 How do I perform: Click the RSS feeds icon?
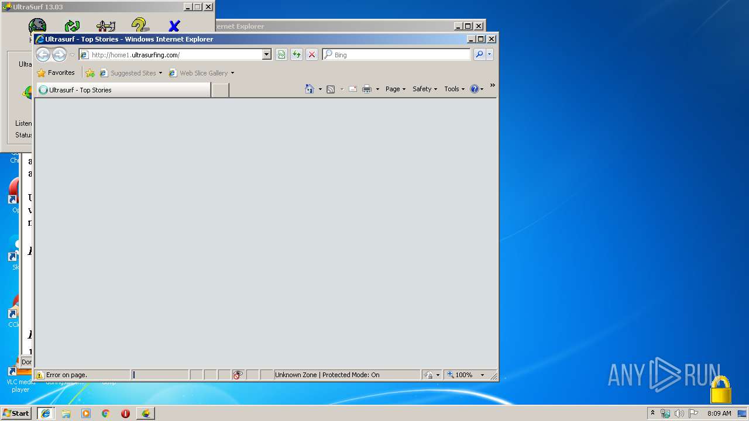click(331, 89)
